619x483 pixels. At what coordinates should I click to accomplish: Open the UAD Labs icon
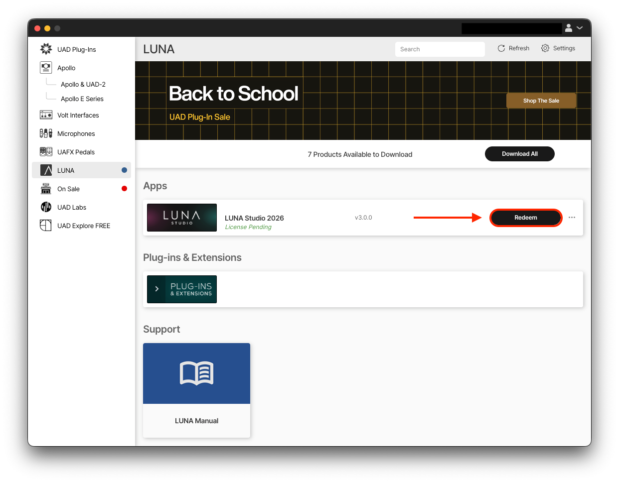click(46, 207)
